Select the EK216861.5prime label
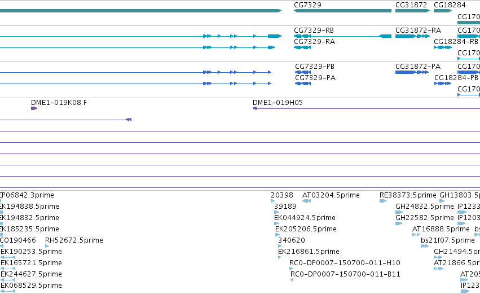 click(309, 252)
